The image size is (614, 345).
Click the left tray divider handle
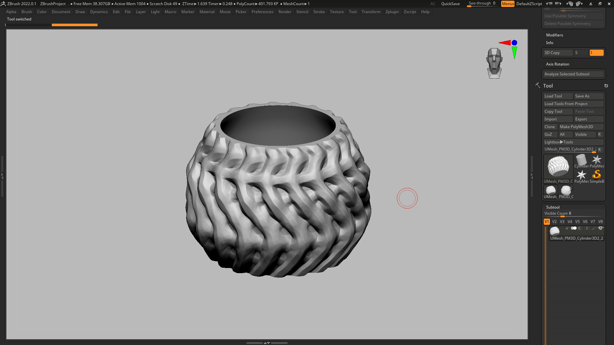pos(2,176)
